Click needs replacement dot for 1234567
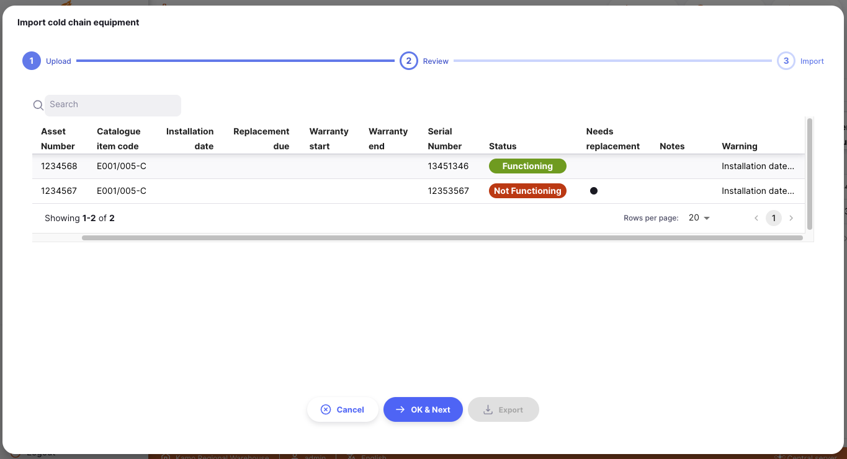 594,191
